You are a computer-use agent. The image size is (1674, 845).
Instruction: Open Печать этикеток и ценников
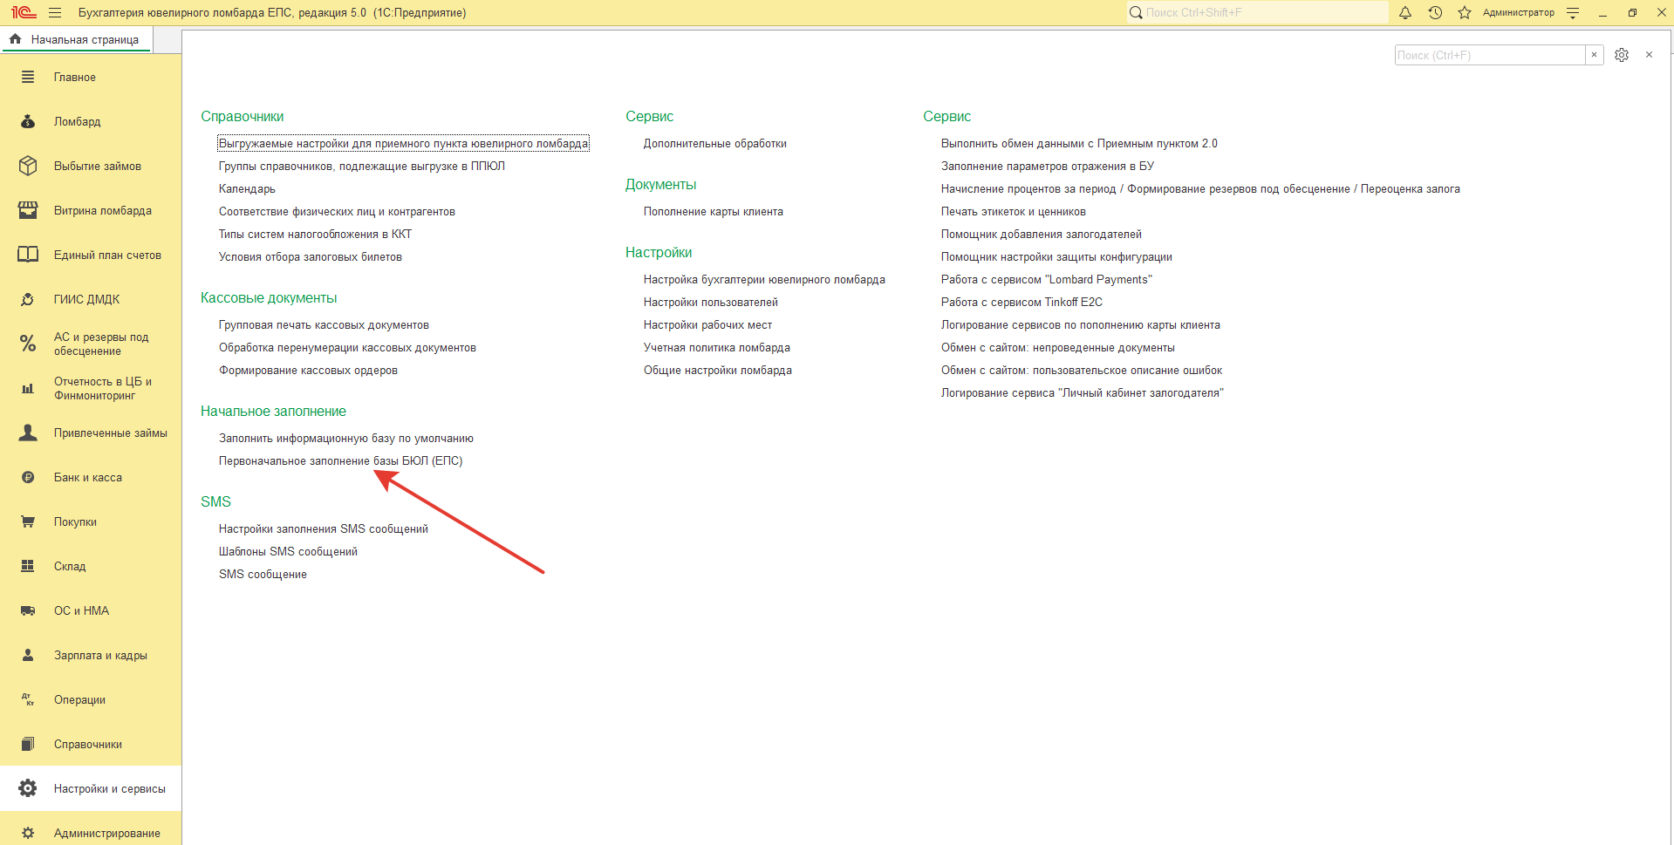1014,212
